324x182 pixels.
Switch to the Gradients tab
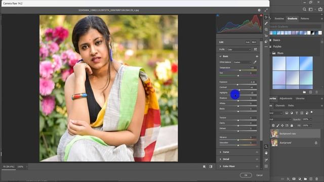[293, 19]
